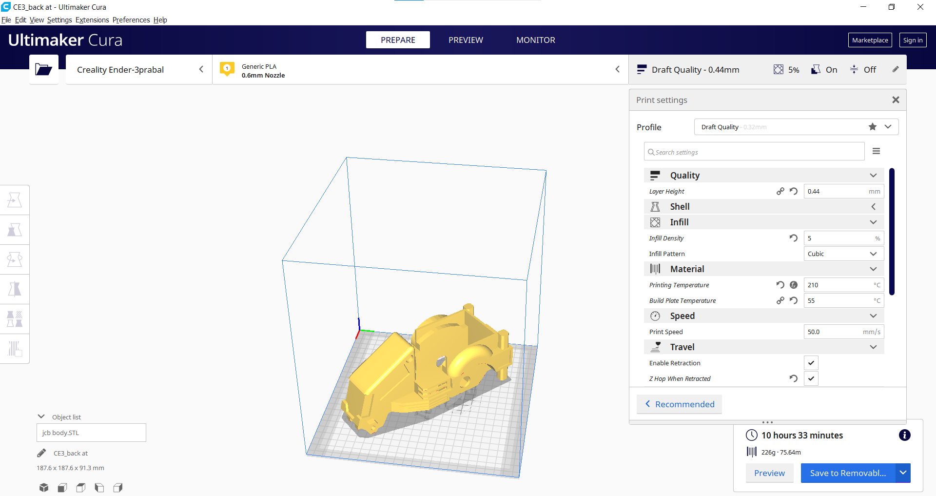This screenshot has height=496, width=936.
Task: Reset Printing Temperature with revert arrow
Action: click(780, 285)
